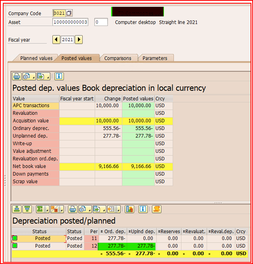This screenshot has width=253, height=264.
Task: Open the subtotals dropdown arrow
Action: click(62, 209)
